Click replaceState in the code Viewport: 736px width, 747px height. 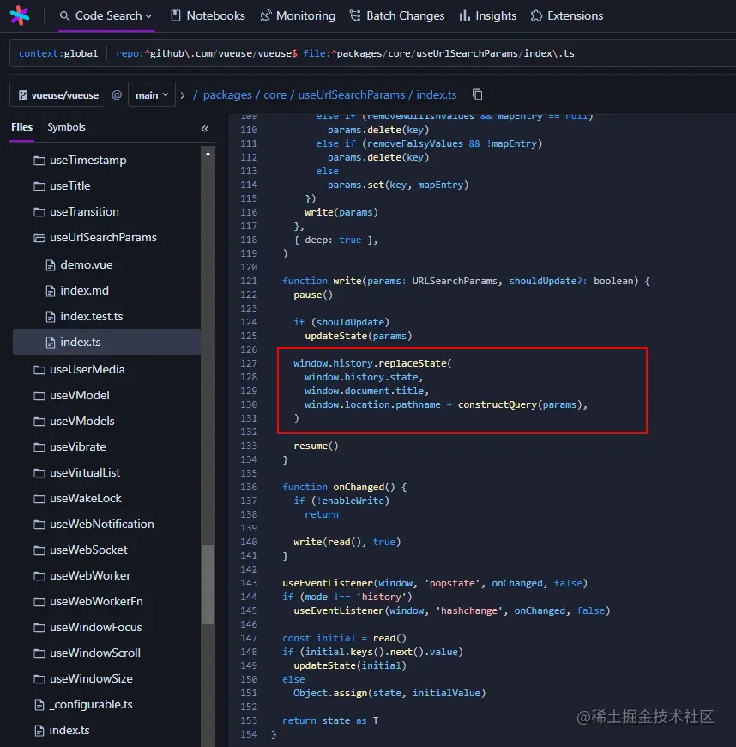click(413, 363)
